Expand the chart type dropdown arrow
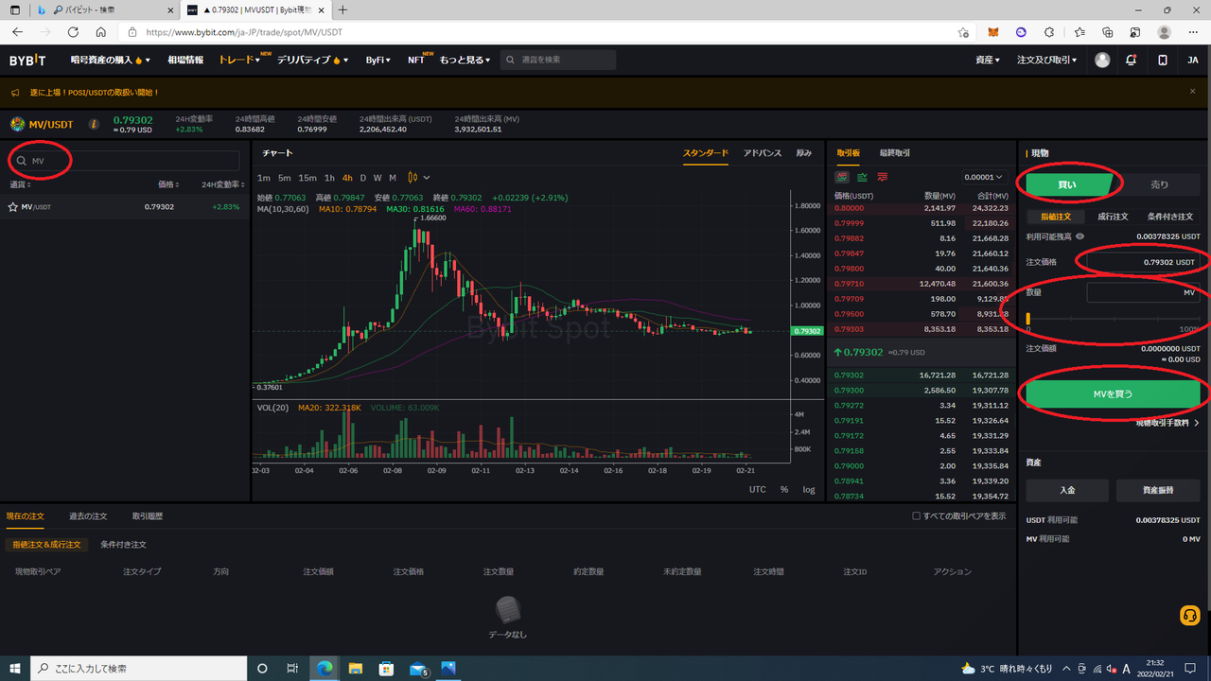The width and height of the screenshot is (1211, 681). 427,177
